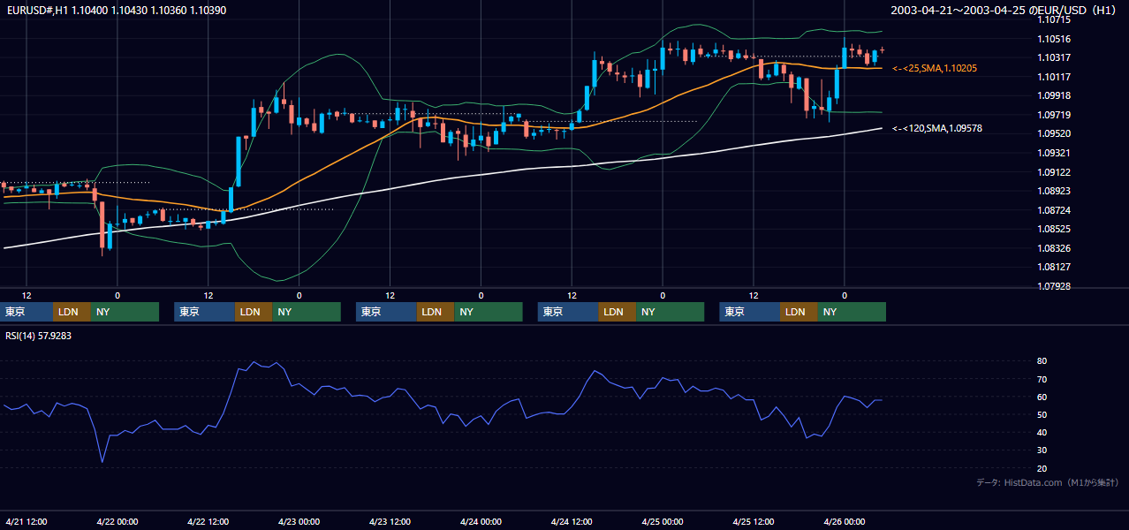
Task: Click the 1.08923 price axis label
Action: pos(1054,191)
